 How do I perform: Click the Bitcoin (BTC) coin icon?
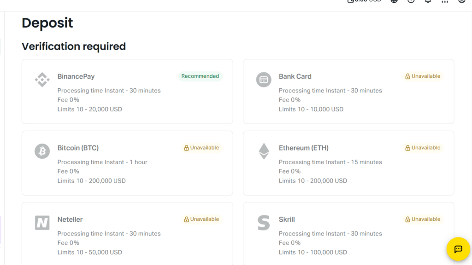[x=42, y=151]
